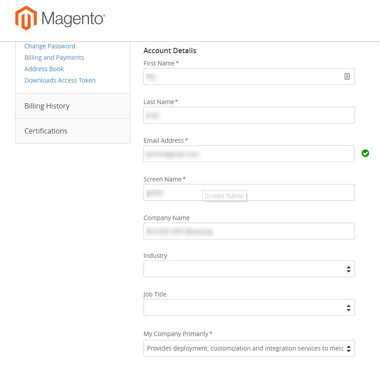
Task: Open the Address Book
Action: 44,69
